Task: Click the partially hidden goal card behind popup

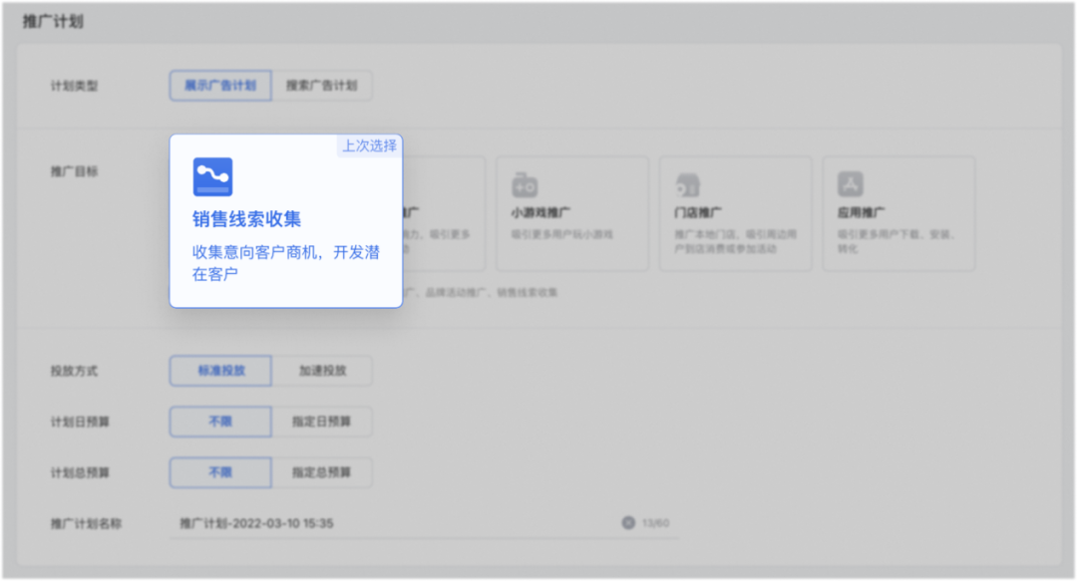Action: (444, 213)
